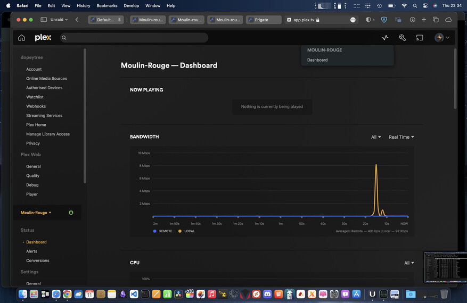The image size is (467, 303).
Task: Open the CPU All filter dropdown
Action: pos(408,263)
